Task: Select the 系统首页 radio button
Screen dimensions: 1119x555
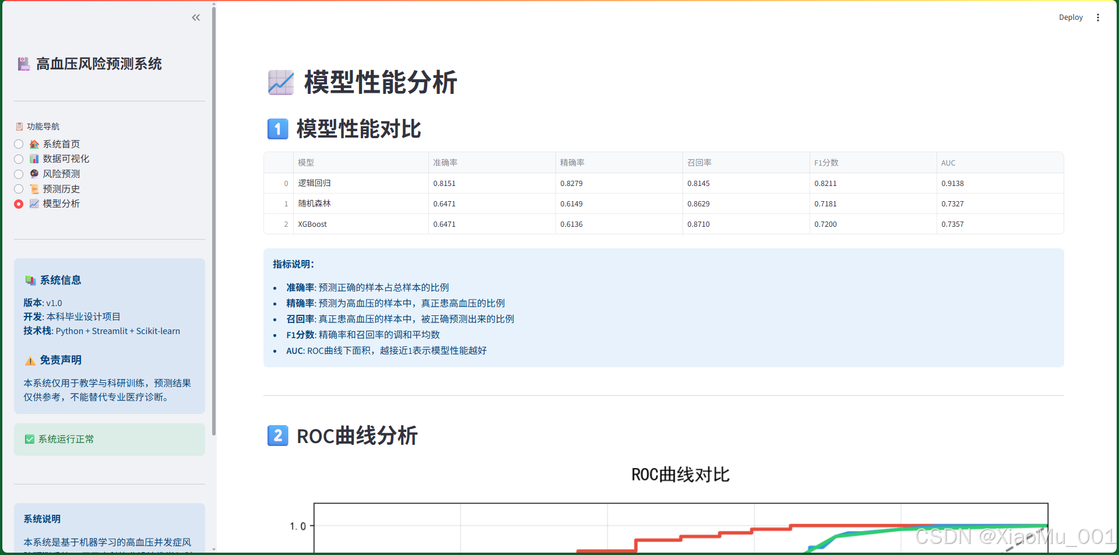Action: [x=19, y=144]
